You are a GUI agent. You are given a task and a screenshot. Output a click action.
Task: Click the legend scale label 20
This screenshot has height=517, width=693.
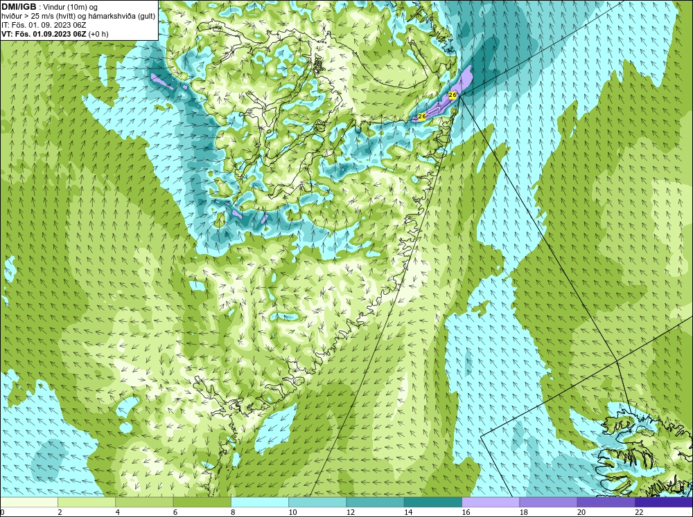tap(581, 512)
